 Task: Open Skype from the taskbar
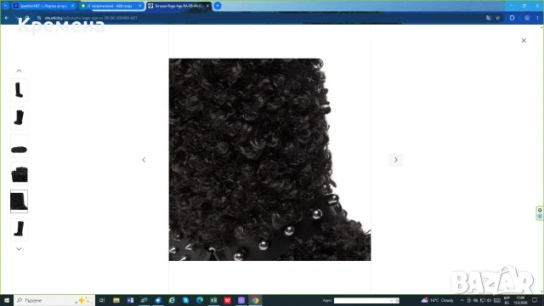click(x=186, y=300)
